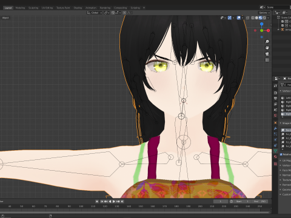Open the Animation workspace tab
This screenshot has height=218, width=291.
[x=91, y=8]
